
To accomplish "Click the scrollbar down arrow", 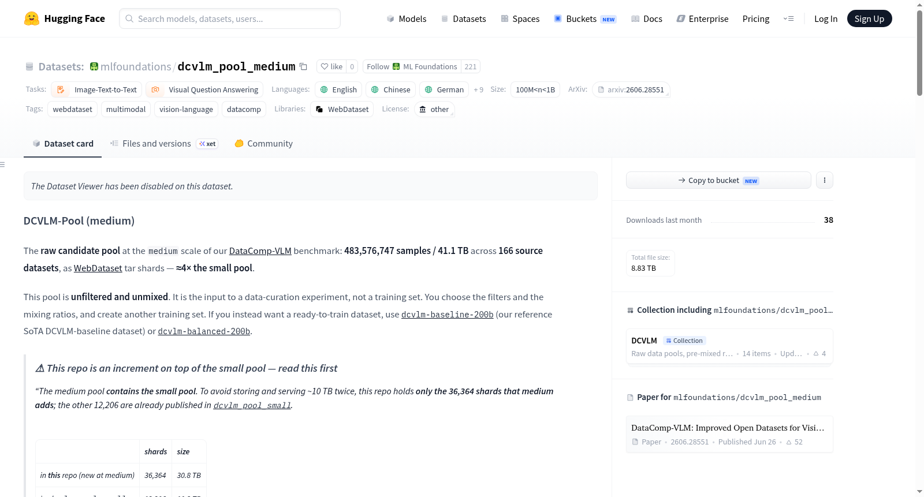I will tap(919, 492).
